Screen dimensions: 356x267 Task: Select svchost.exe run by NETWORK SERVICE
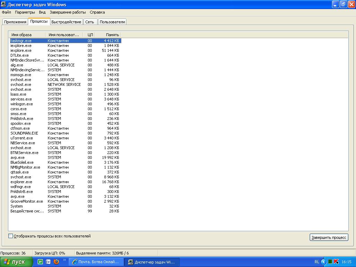pos(65,84)
